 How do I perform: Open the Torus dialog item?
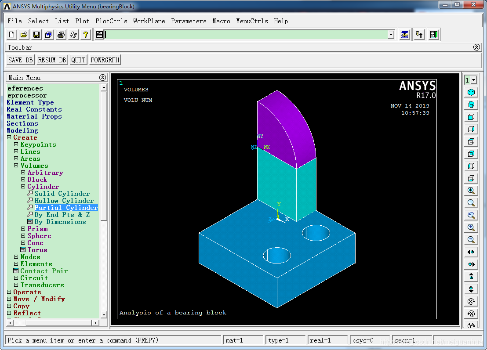coord(37,250)
